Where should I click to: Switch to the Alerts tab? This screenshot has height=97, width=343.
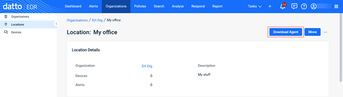[x=93, y=6]
